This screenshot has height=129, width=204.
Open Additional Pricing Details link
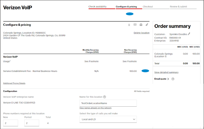[14, 83]
